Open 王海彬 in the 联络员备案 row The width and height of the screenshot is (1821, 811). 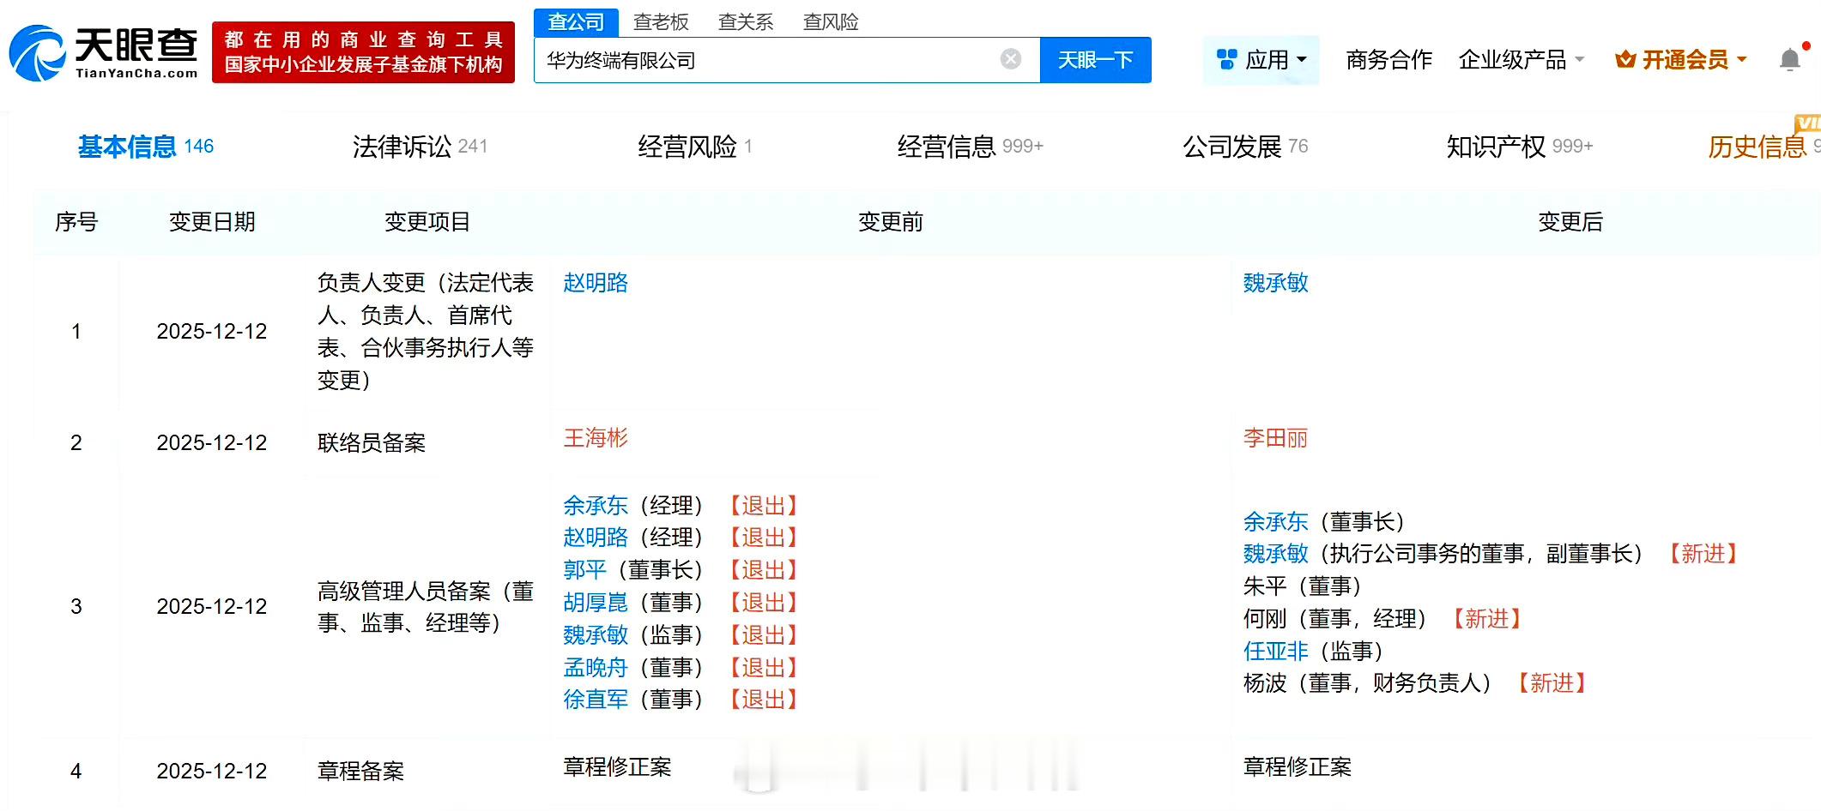coord(596,438)
